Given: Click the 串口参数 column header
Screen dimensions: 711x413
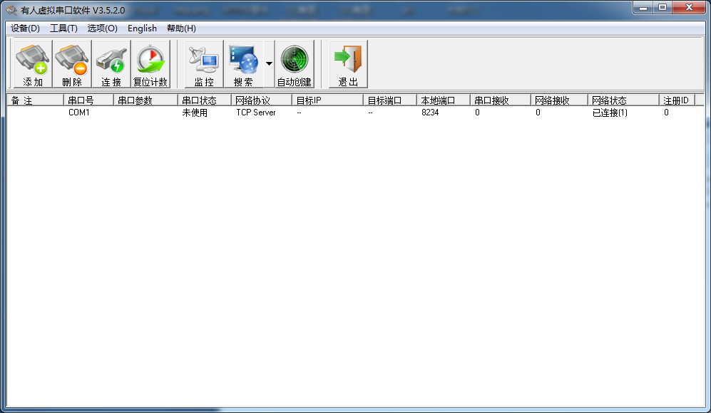Looking at the screenshot, I should (145, 100).
